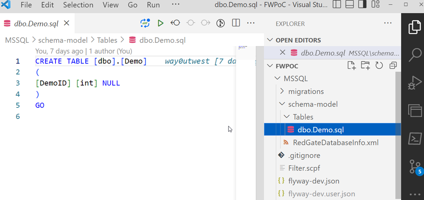Close the dbo.Demo.sql editor tab
Viewport: 424px width, 200px height.
click(67, 23)
